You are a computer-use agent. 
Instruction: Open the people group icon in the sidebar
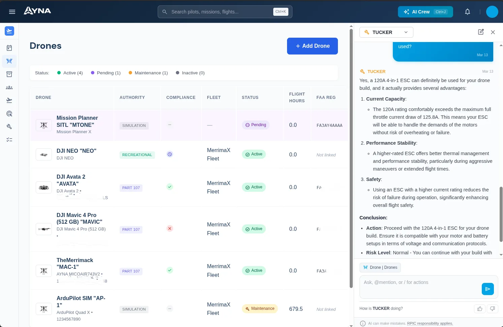[9, 87]
